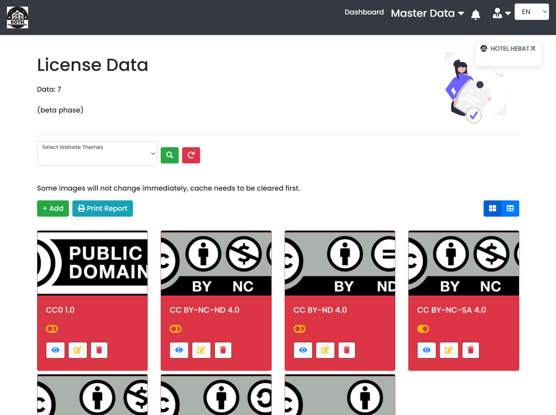This screenshot has height=415, width=556.
Task: Toggle status switch for CC BY-ND 4.0
Action: tap(299, 329)
